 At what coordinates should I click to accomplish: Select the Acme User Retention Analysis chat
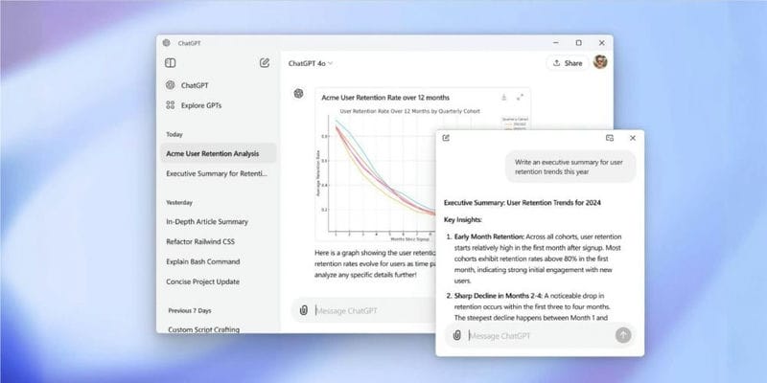tap(219, 153)
